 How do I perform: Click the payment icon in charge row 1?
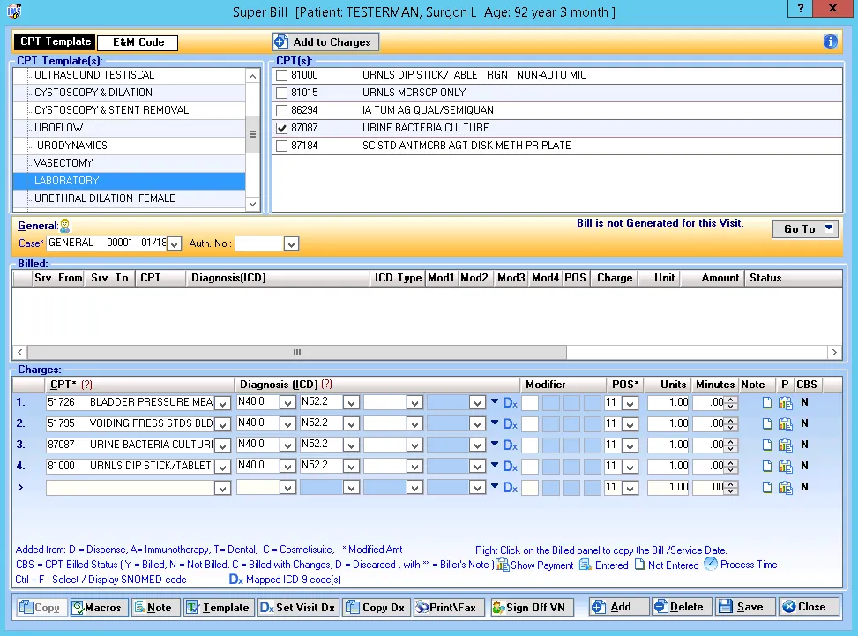click(785, 402)
